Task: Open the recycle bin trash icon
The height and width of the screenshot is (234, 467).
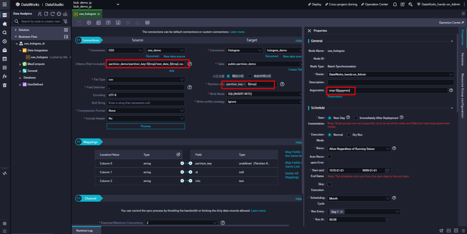Action: coord(5,85)
